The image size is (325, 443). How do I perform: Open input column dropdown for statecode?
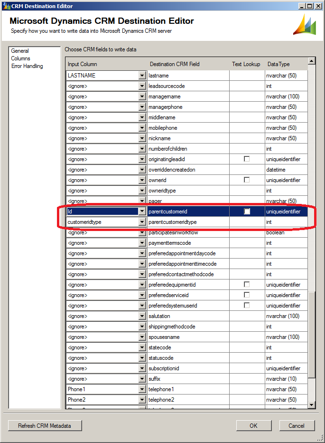(142, 347)
